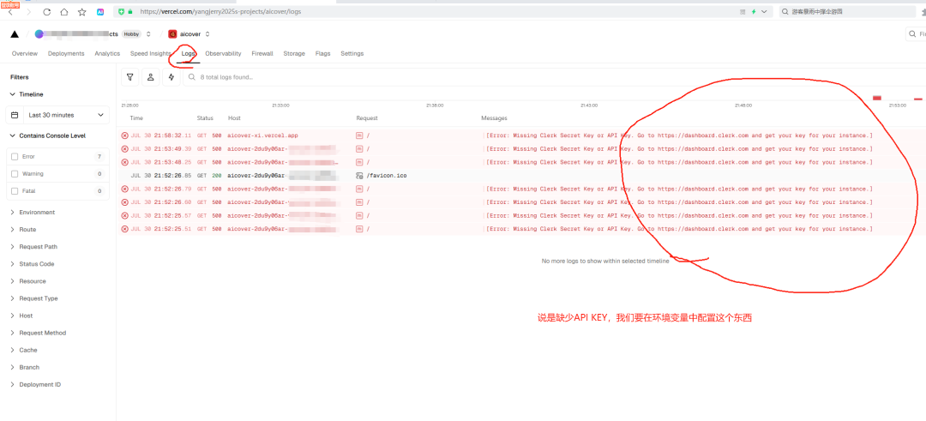The image size is (926, 421).
Task: Check the Warning console level filter
Action: point(14,174)
